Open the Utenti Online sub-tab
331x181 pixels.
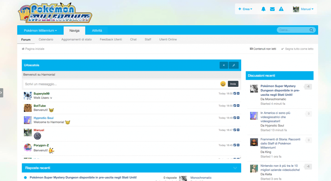pyautogui.click(x=168, y=39)
